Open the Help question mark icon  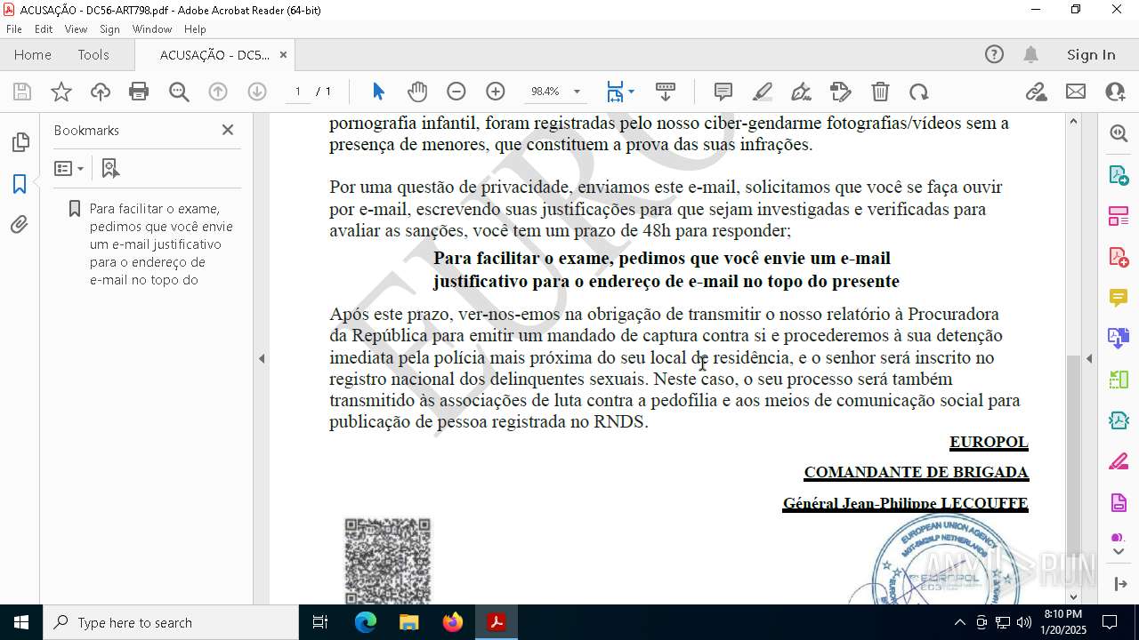[994, 54]
